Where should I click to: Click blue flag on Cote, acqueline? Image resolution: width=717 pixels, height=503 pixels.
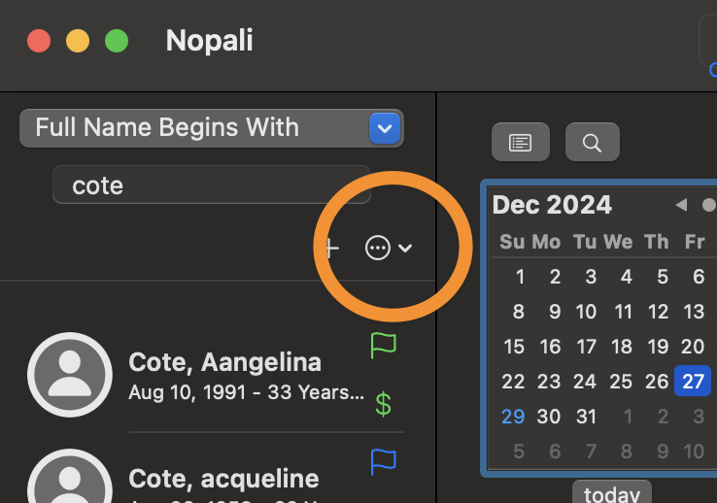(383, 462)
